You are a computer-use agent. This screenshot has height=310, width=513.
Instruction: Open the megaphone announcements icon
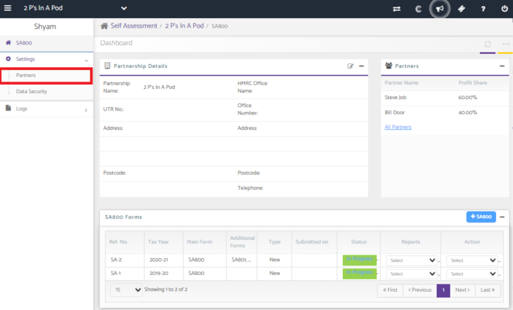click(439, 9)
